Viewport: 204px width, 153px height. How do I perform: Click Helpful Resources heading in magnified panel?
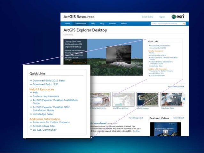point(42,89)
